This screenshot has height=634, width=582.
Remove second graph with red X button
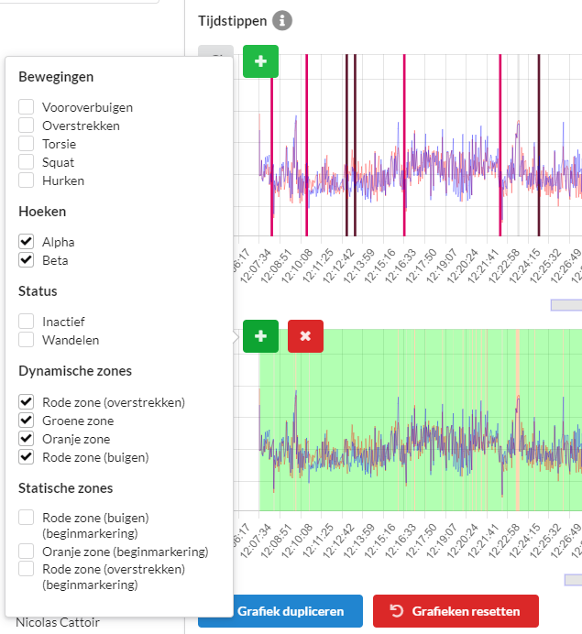[305, 336]
